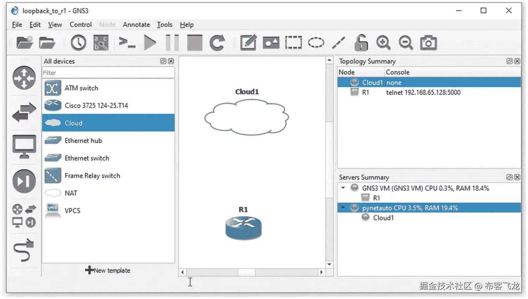
Task: Select Ethernet hub device
Action: pos(108,141)
